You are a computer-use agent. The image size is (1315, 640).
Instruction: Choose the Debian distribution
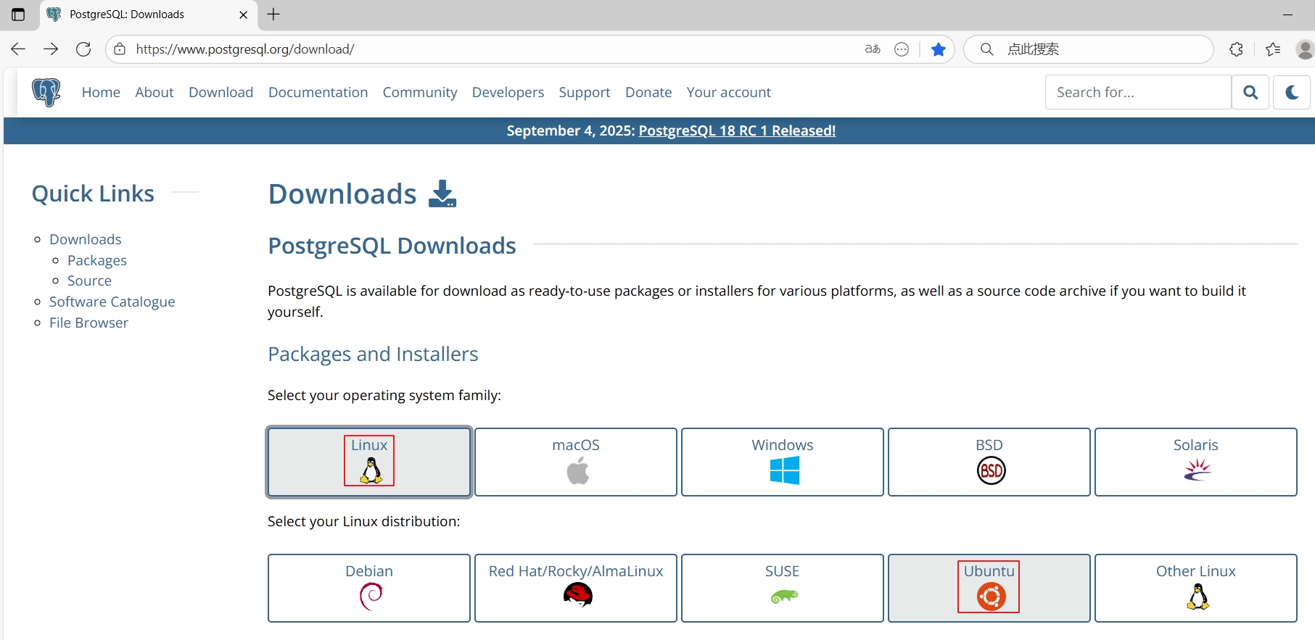coord(369,588)
